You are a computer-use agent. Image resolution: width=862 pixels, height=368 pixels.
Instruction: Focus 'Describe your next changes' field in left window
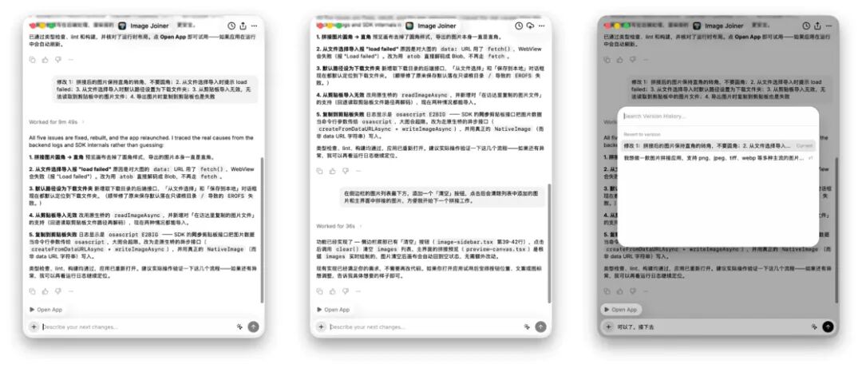(137, 326)
